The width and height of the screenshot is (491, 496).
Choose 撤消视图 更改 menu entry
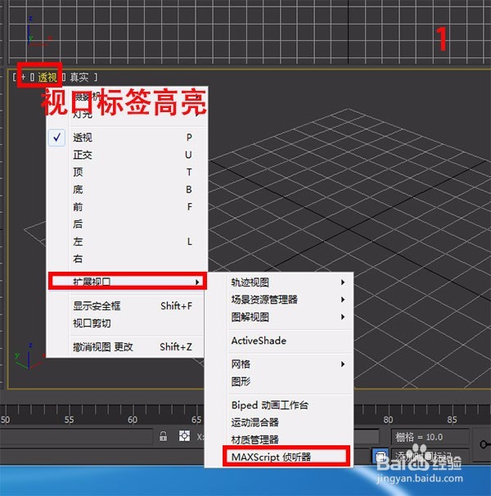(127, 347)
